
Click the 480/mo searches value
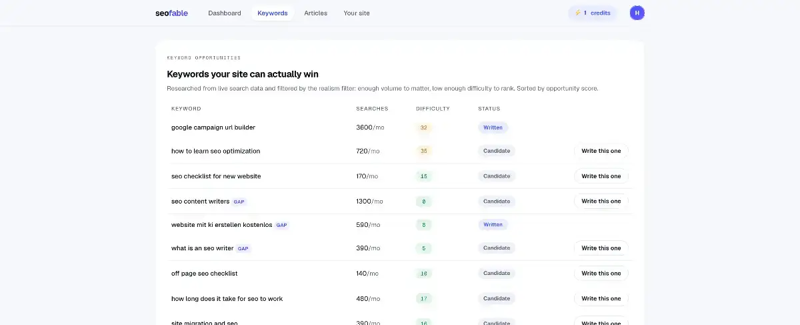click(x=368, y=298)
